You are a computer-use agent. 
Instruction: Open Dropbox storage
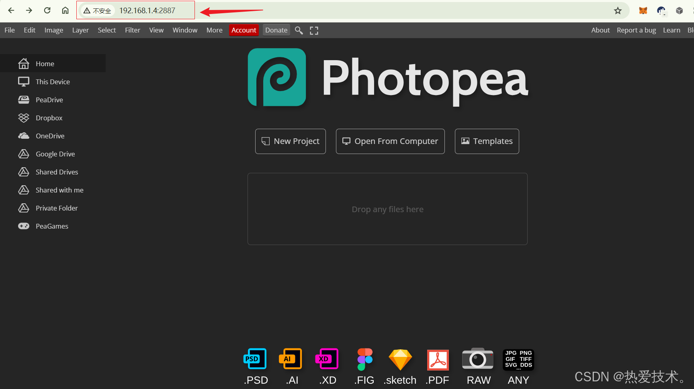point(53,118)
